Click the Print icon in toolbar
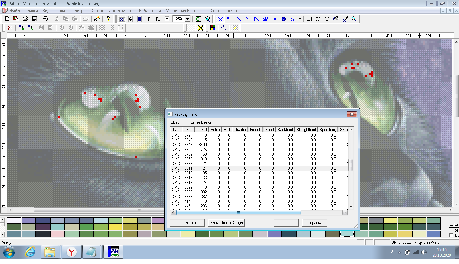This screenshot has height=264, width=459. click(x=46, y=19)
